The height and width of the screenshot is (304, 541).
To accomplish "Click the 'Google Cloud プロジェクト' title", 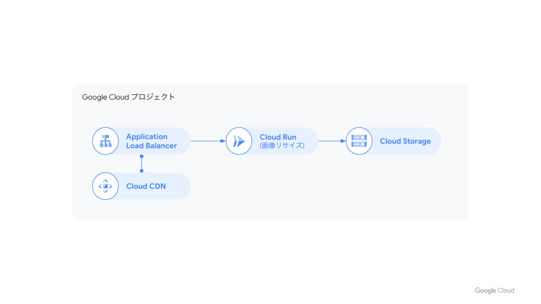I will (128, 97).
